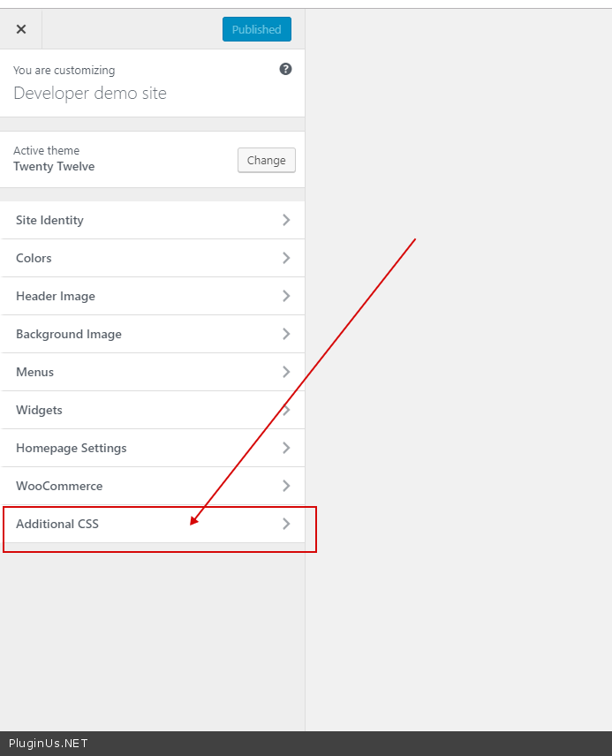Open the Background Image section

pos(69,334)
